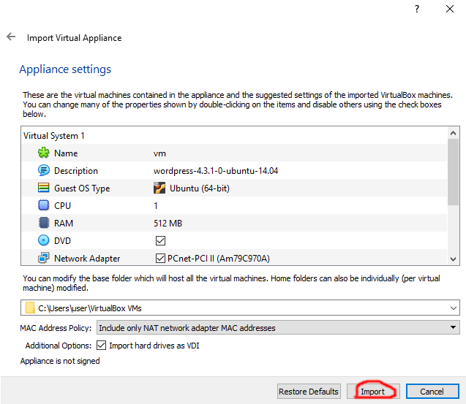Image resolution: width=466 pixels, height=404 pixels.
Task: Click the Description speech bubble icon
Action: (x=44, y=170)
